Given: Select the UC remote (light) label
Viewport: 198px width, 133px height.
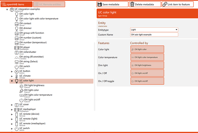Looking at the screenshot, I should [28, 119].
